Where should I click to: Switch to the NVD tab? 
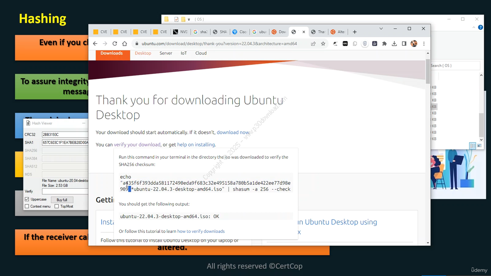pos(180,32)
